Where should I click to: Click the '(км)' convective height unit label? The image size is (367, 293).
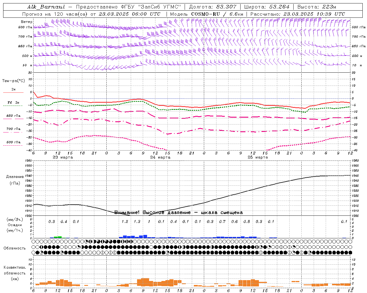(15, 278)
